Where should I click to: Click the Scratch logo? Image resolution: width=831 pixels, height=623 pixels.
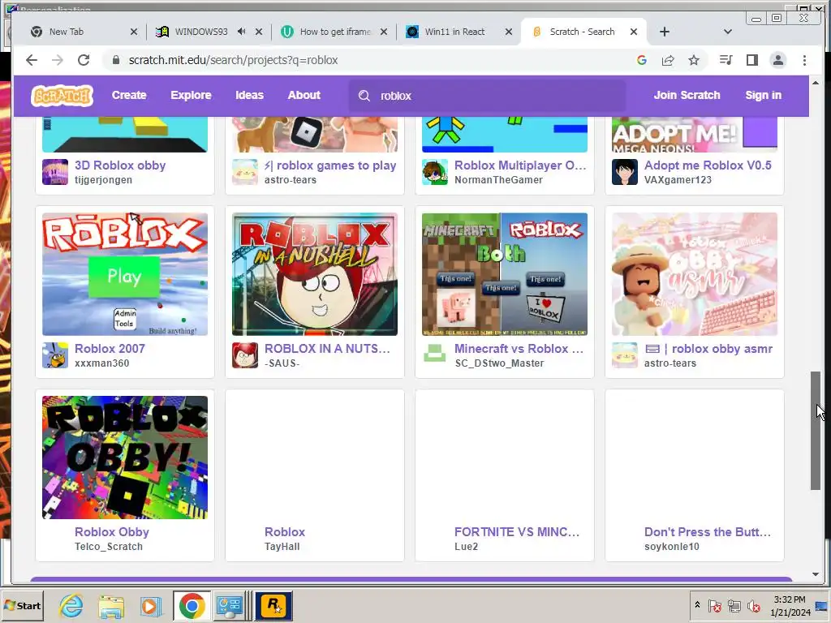pyautogui.click(x=62, y=96)
